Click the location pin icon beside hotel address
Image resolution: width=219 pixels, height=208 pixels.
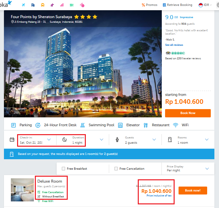click(12, 22)
